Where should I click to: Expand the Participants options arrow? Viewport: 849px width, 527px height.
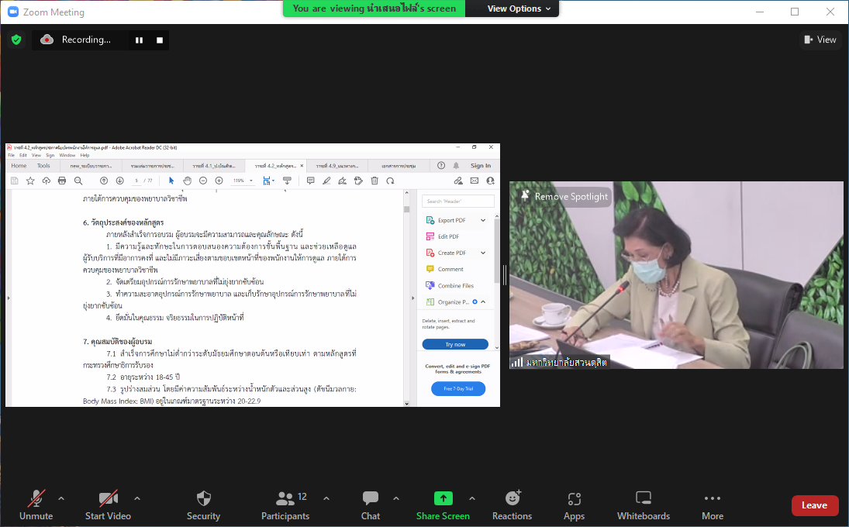click(326, 498)
